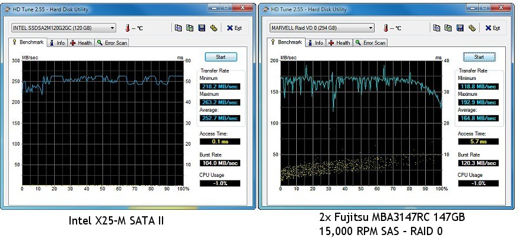Open Error Scan tab in Marvell window
The image size is (530, 238).
370,43
